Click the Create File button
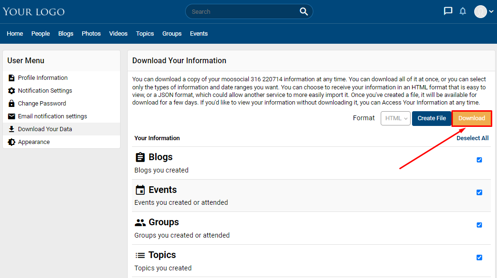497x278 pixels. click(431, 118)
